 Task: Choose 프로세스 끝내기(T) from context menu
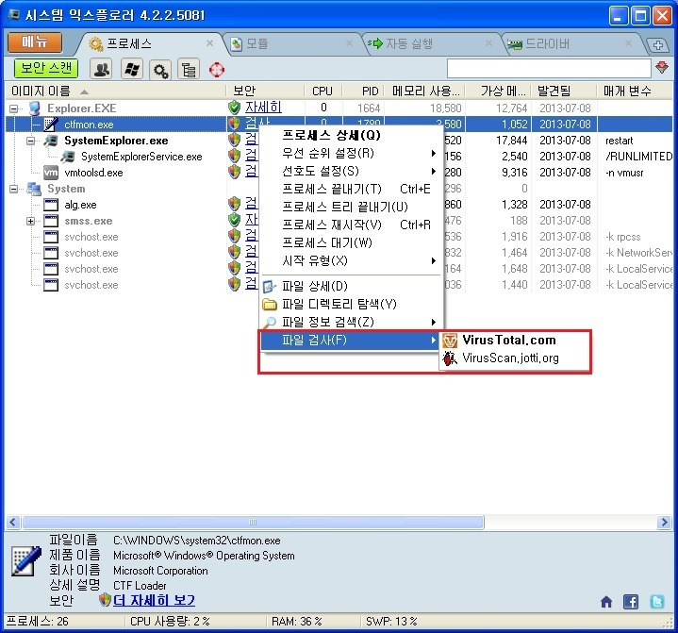pos(352,189)
